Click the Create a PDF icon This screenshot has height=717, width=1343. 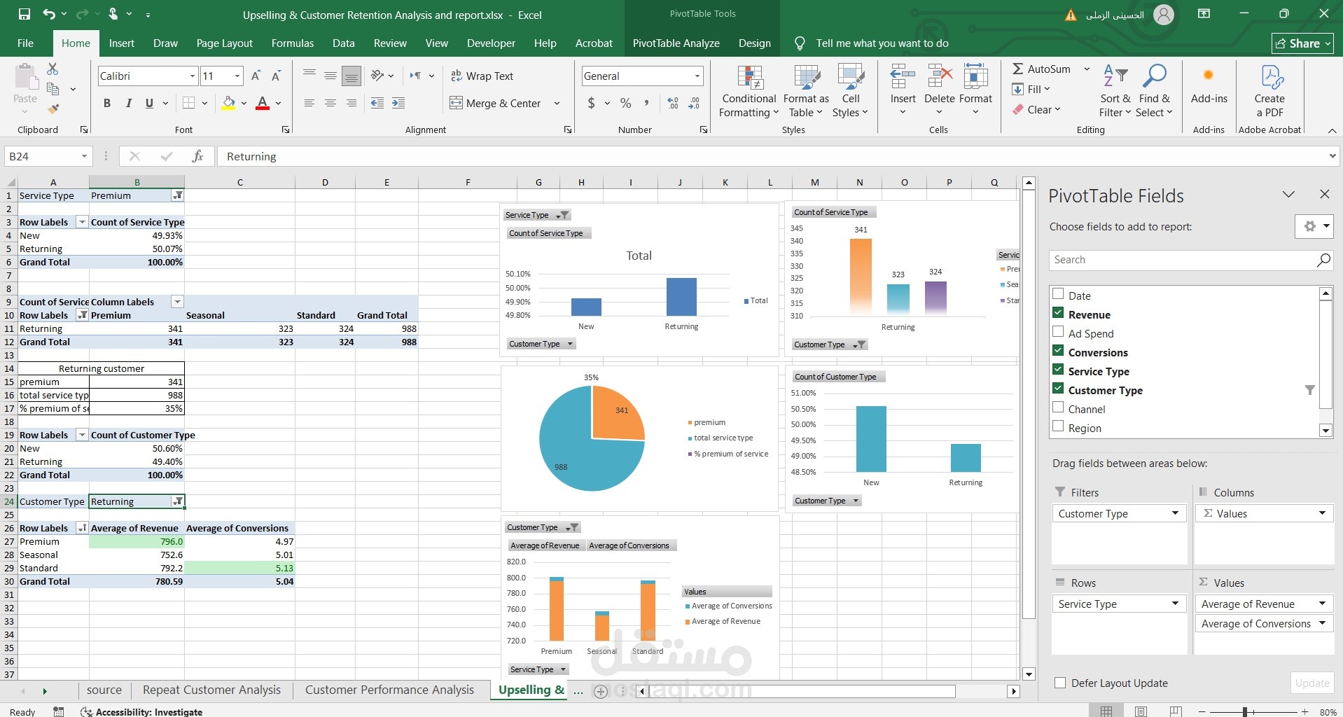coord(1271,77)
